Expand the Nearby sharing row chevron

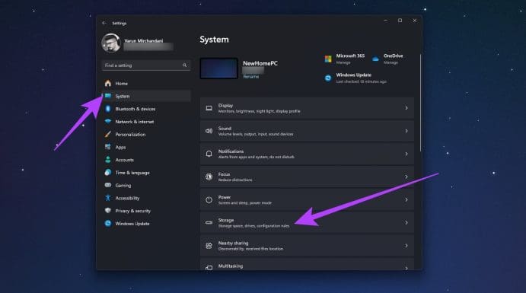pos(406,246)
